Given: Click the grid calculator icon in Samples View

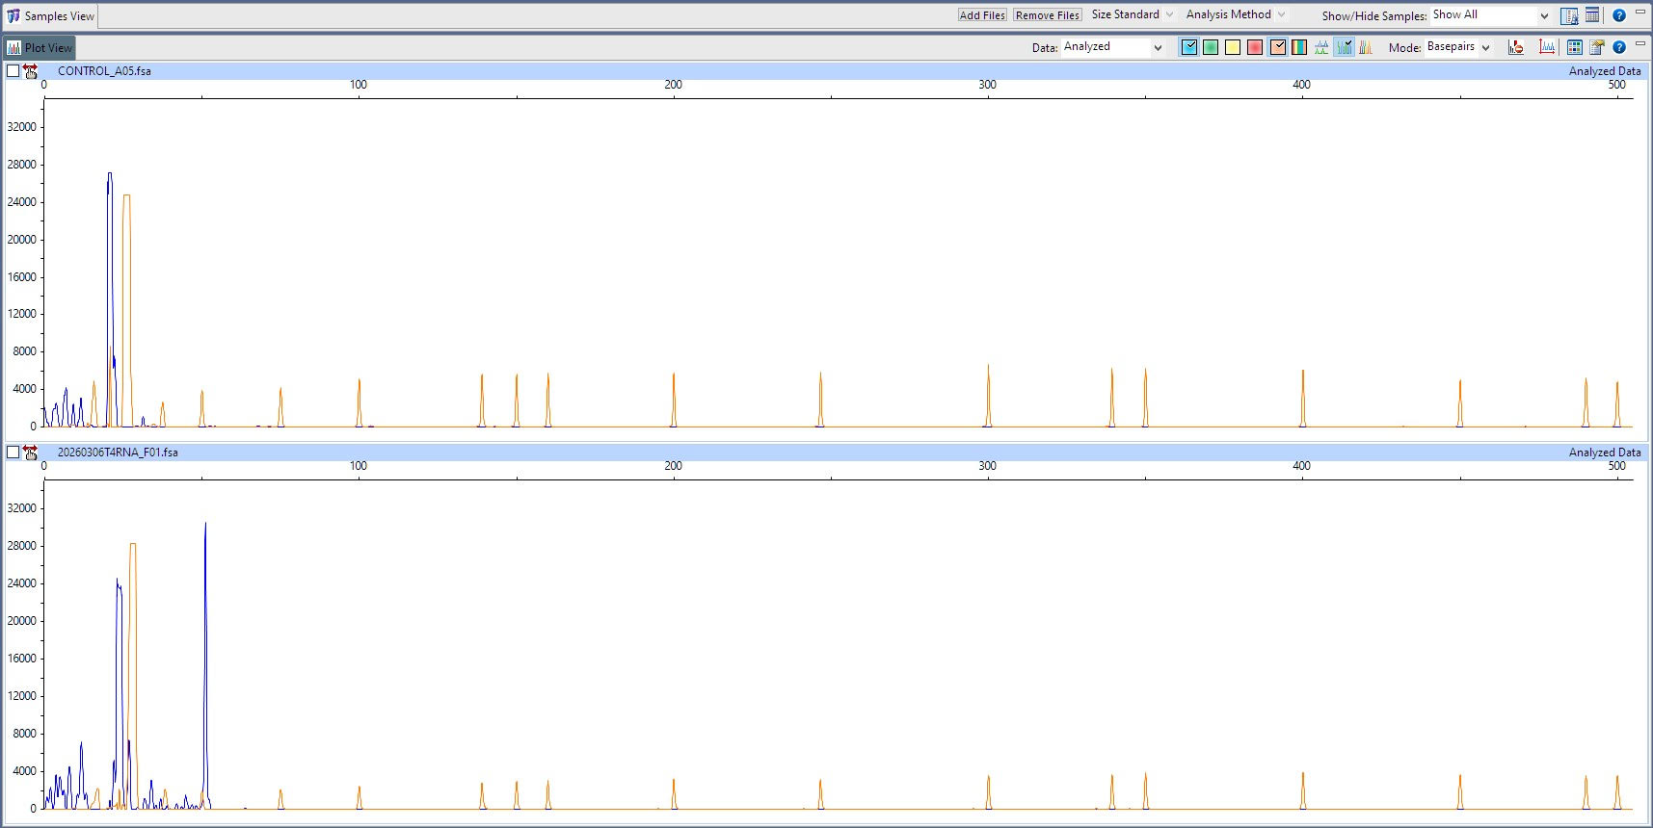Looking at the screenshot, I should click(1592, 15).
